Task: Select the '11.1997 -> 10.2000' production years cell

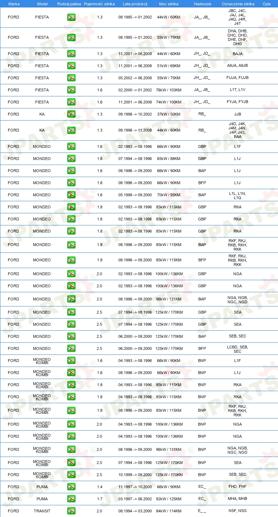Action: click(x=135, y=487)
